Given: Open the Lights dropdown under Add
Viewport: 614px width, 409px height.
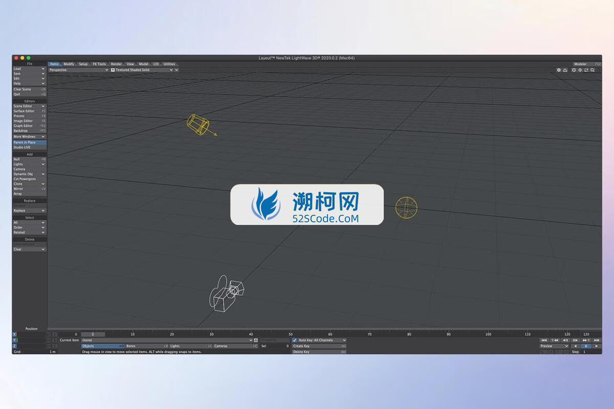Looking at the screenshot, I should (x=30, y=164).
